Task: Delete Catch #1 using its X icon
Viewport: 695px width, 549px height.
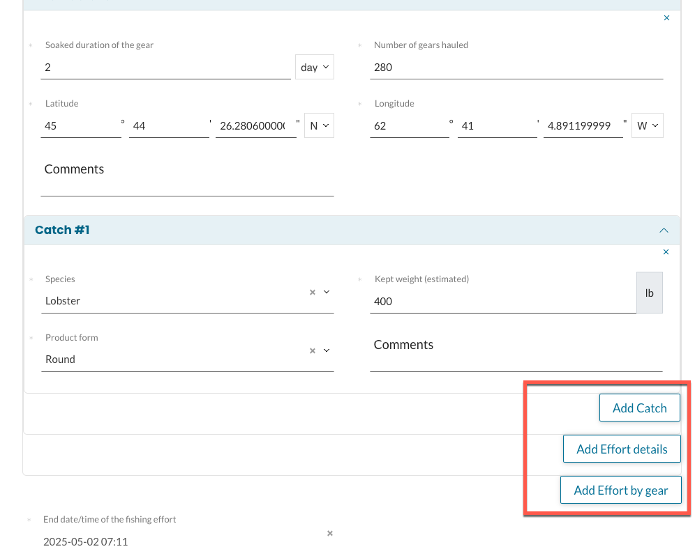Action: pos(666,252)
